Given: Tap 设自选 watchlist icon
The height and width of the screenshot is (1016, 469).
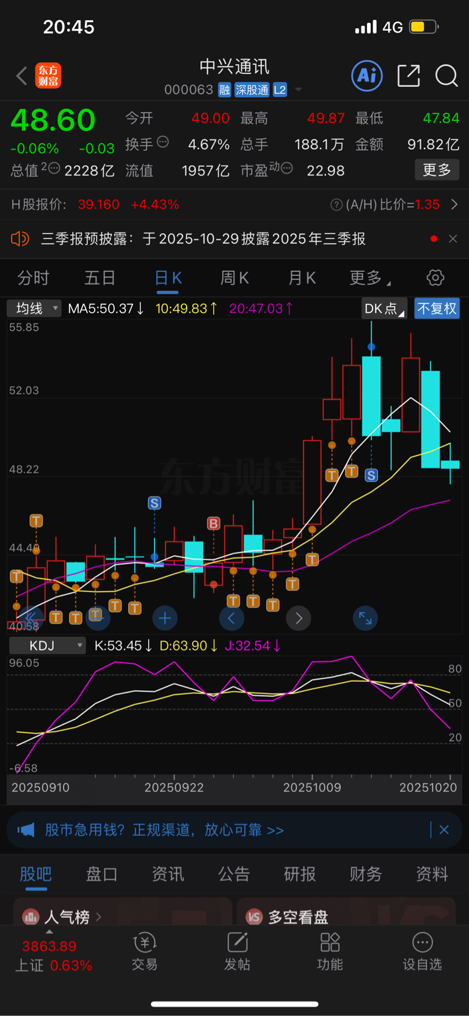Looking at the screenshot, I should tap(422, 952).
